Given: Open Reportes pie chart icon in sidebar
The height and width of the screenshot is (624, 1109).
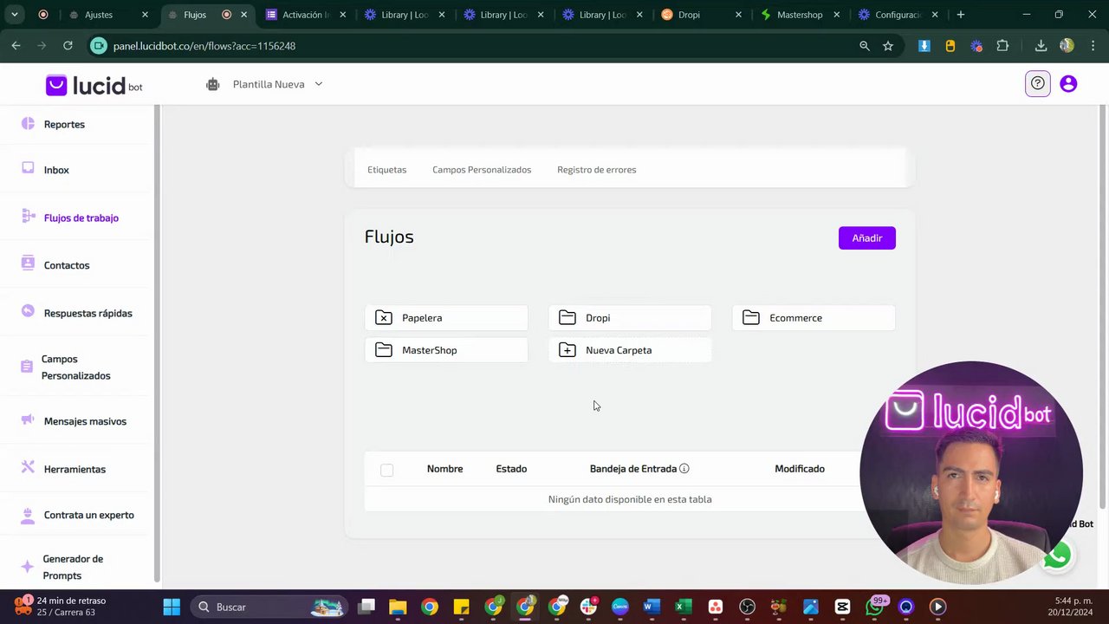Looking at the screenshot, I should tap(28, 124).
